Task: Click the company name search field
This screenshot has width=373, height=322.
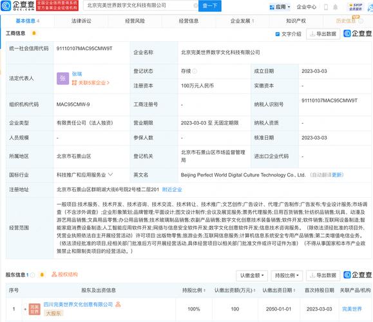Action: [x=140, y=5]
